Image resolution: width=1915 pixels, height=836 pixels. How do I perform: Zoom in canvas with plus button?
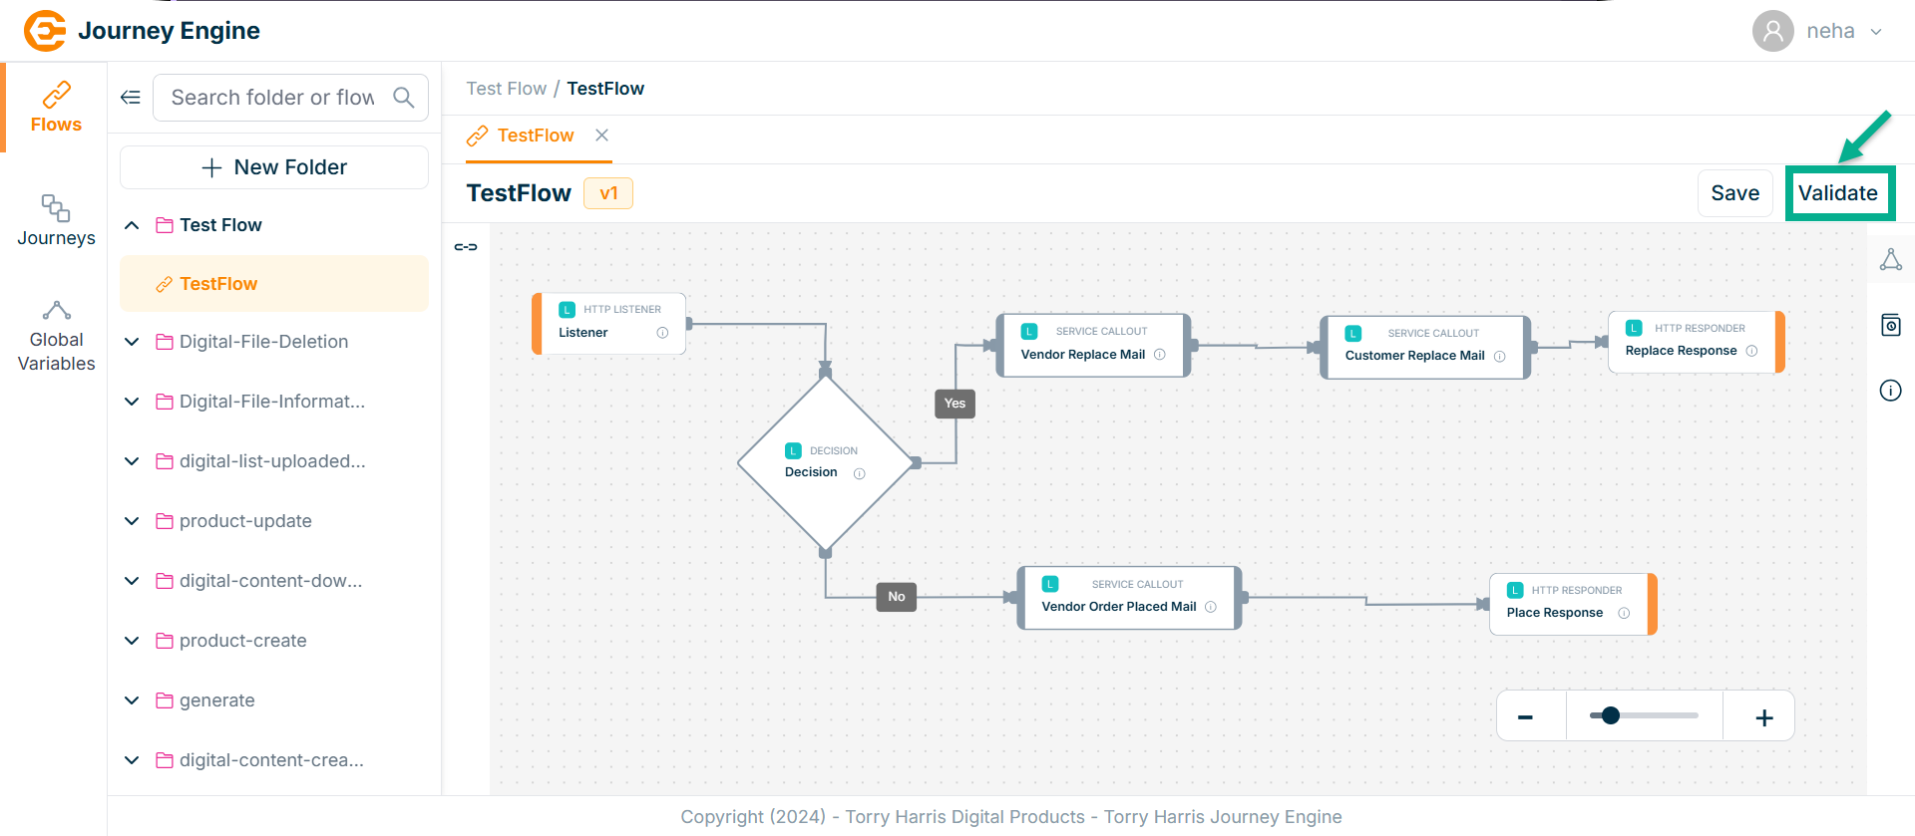[x=1763, y=717]
